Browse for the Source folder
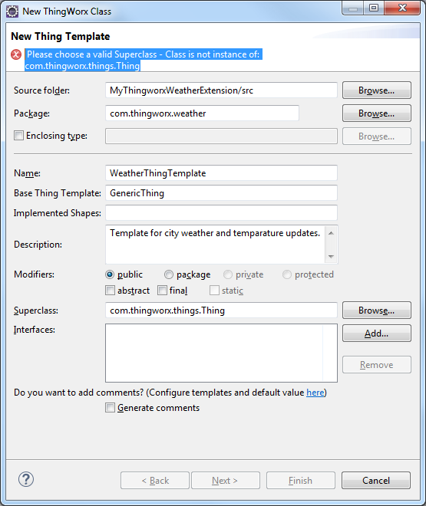The width and height of the screenshot is (426, 506). pos(377,90)
